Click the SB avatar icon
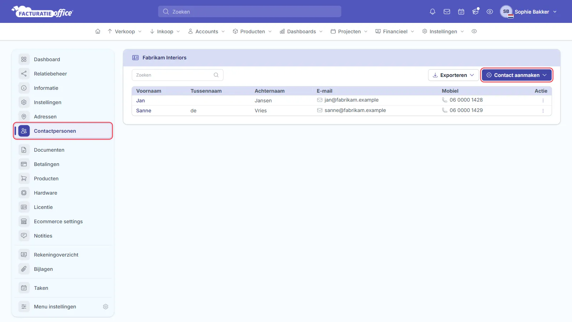The image size is (572, 322). [506, 11]
